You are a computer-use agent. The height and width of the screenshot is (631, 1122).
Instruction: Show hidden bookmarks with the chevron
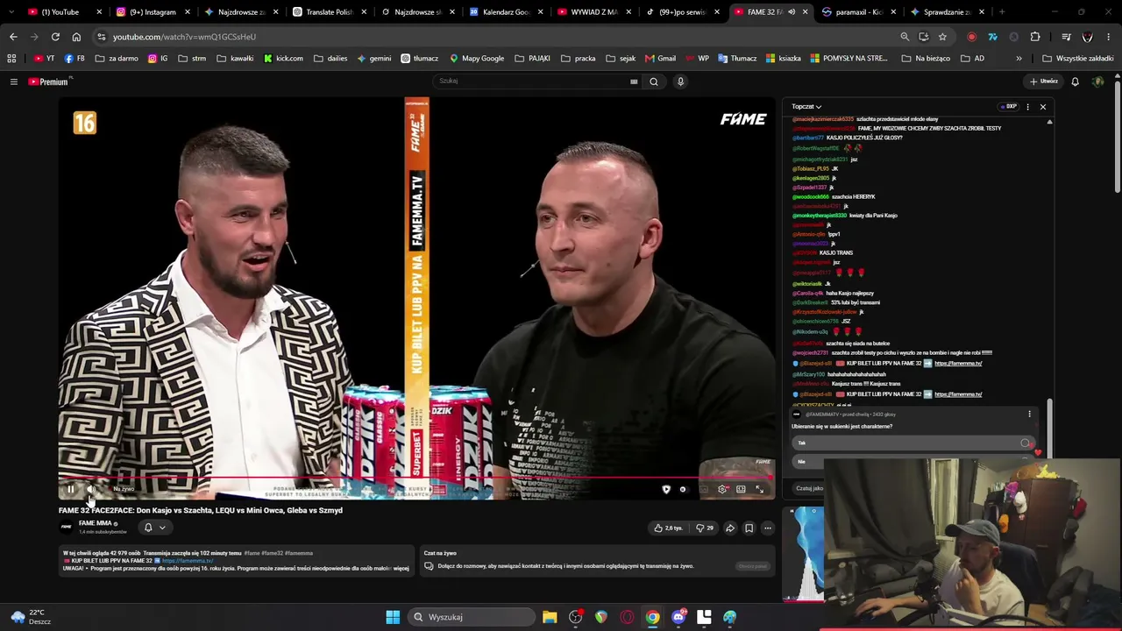[1019, 59]
